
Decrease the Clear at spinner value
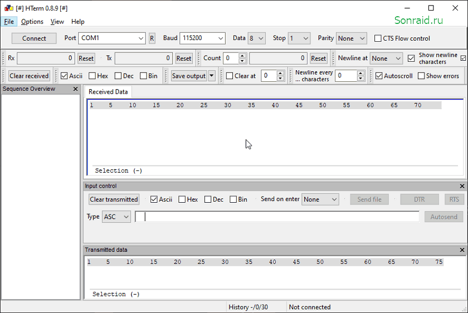280,79
